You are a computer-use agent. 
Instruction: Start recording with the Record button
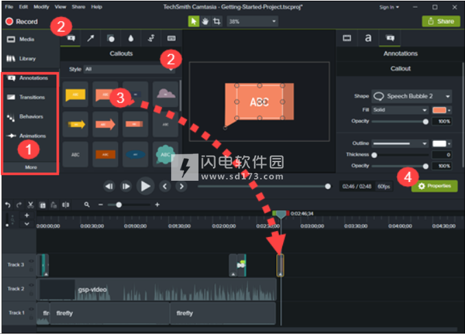tap(22, 21)
